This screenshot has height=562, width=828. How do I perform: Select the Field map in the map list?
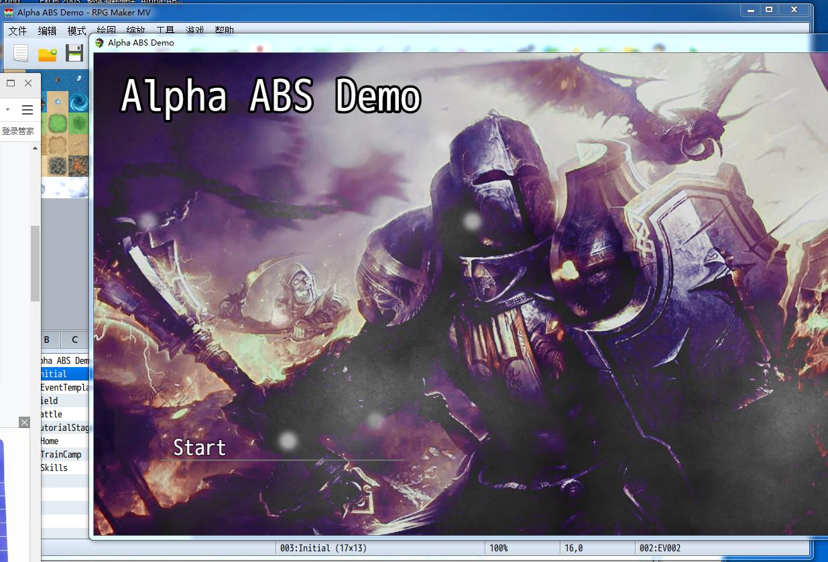click(64, 401)
